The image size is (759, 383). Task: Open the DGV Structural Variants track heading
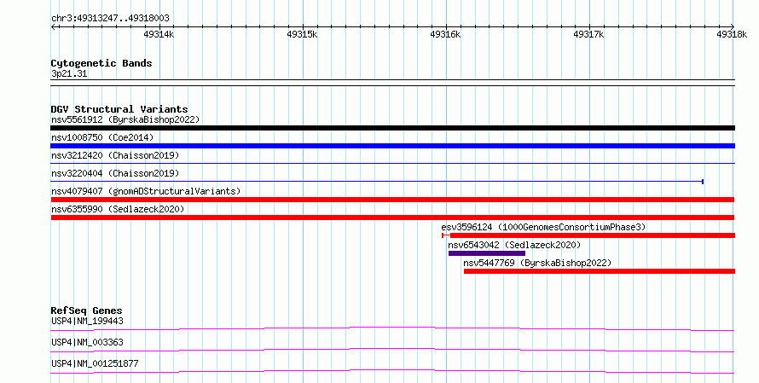(119, 109)
